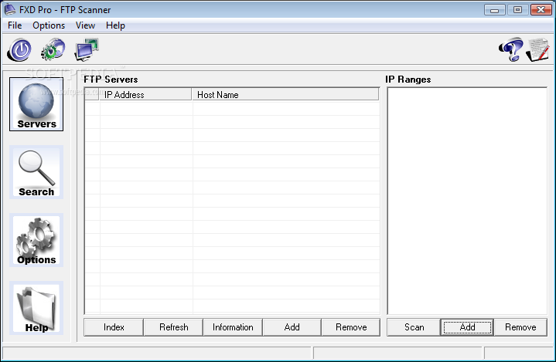
Task: Sort by Host Name column header
Action: point(285,94)
